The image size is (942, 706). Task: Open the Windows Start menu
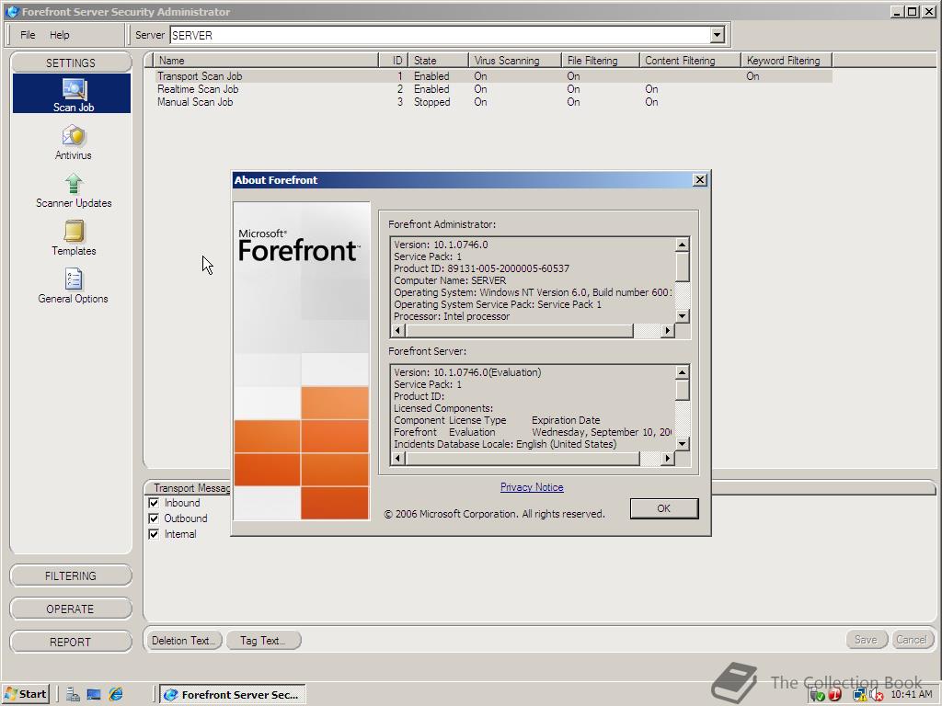26,695
